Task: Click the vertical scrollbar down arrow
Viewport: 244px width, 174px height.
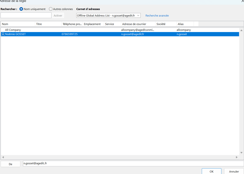Action: [x=241, y=153]
